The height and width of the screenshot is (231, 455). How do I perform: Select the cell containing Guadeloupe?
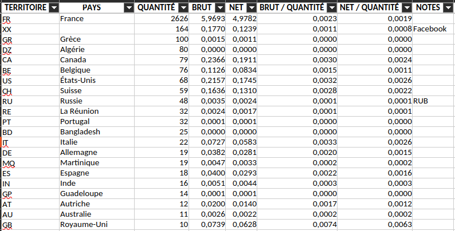97,194
